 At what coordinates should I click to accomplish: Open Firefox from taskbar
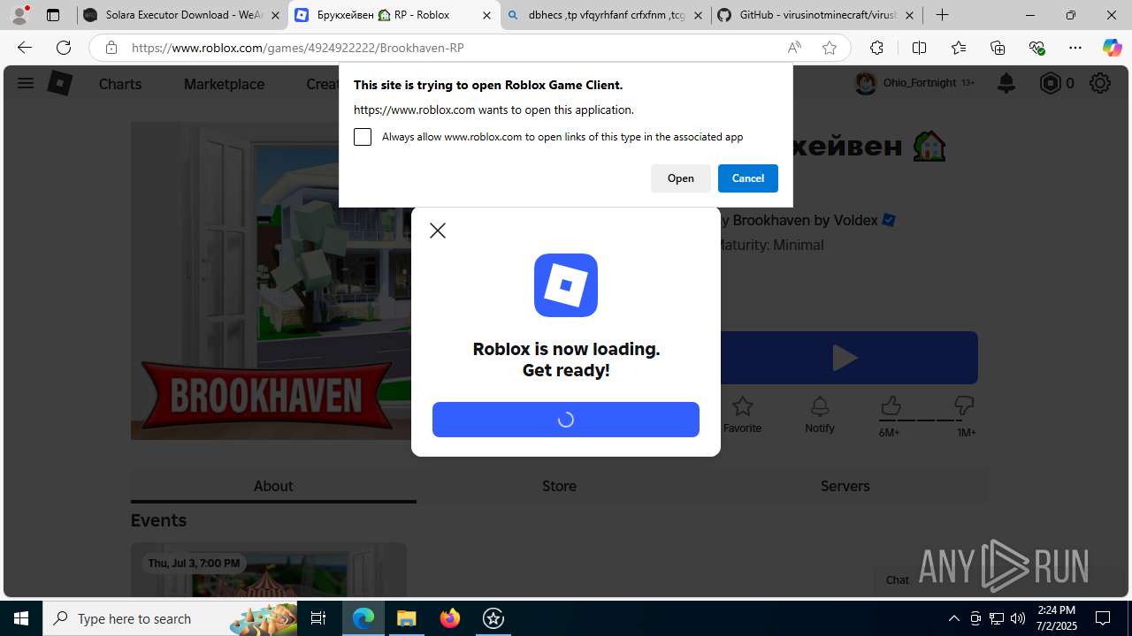pyautogui.click(x=450, y=618)
